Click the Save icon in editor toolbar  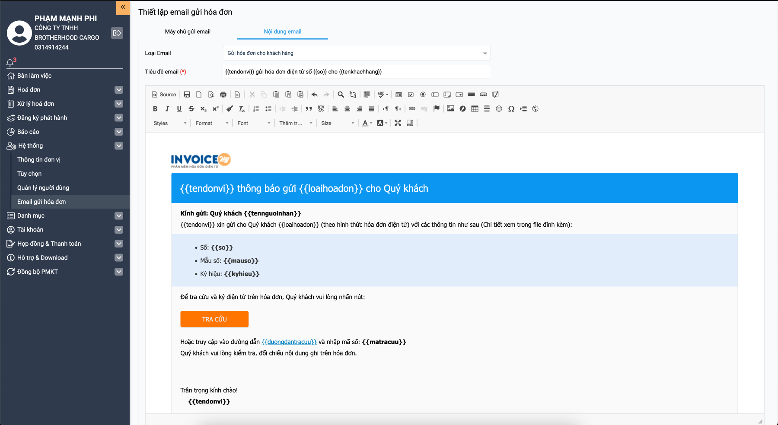pyautogui.click(x=187, y=95)
